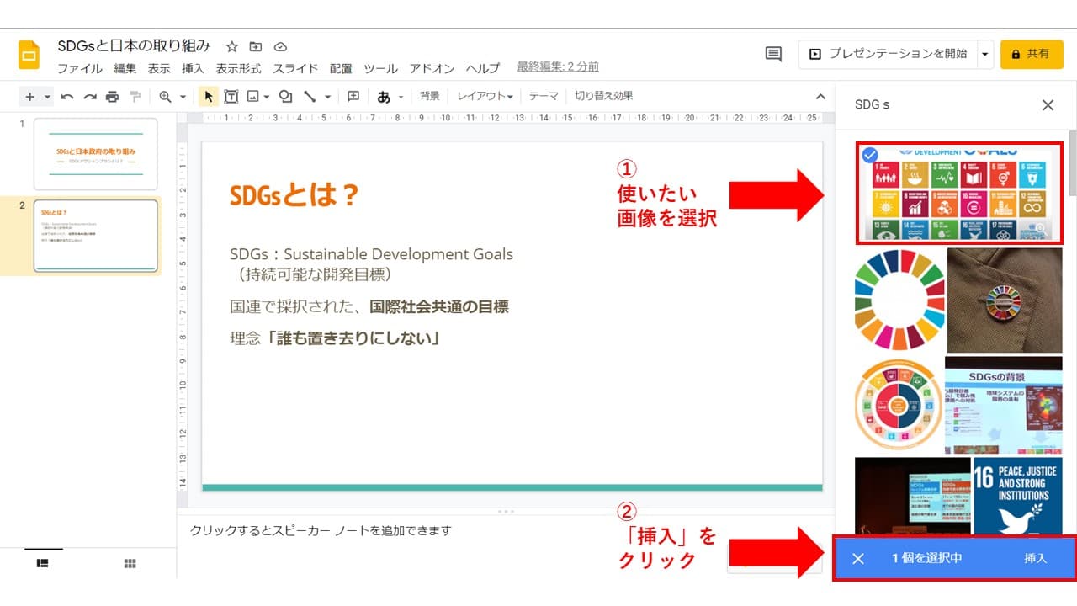
Task: Select the SDG lapel pin photo
Action: pos(1005,300)
